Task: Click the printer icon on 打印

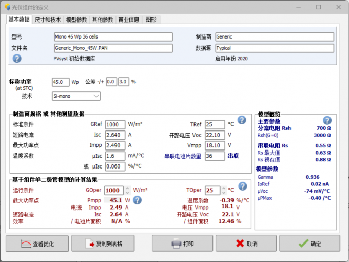Action: point(177,244)
